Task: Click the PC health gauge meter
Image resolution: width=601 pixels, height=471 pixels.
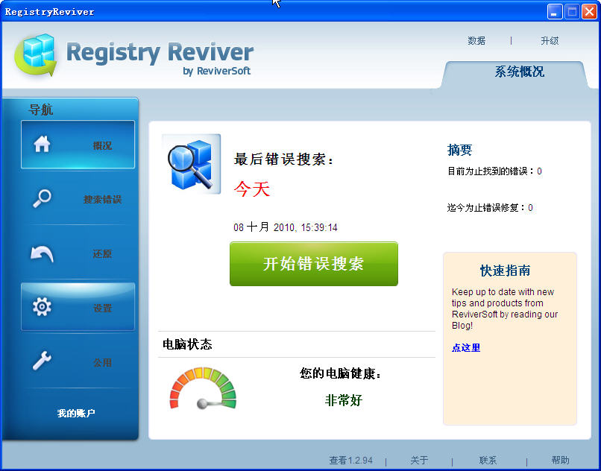Action: pos(203,388)
